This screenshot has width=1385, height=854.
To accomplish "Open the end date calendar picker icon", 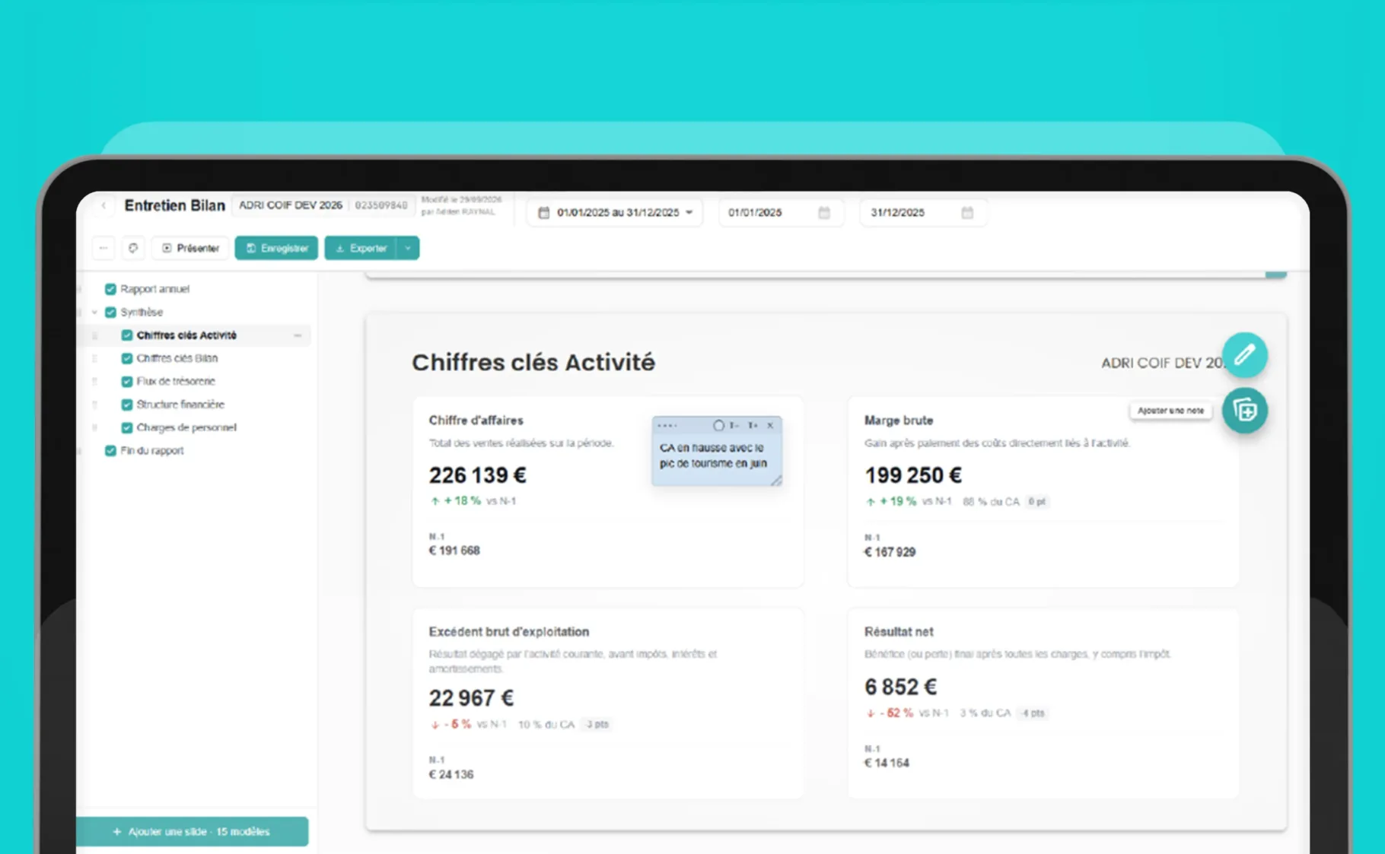I will click(967, 212).
